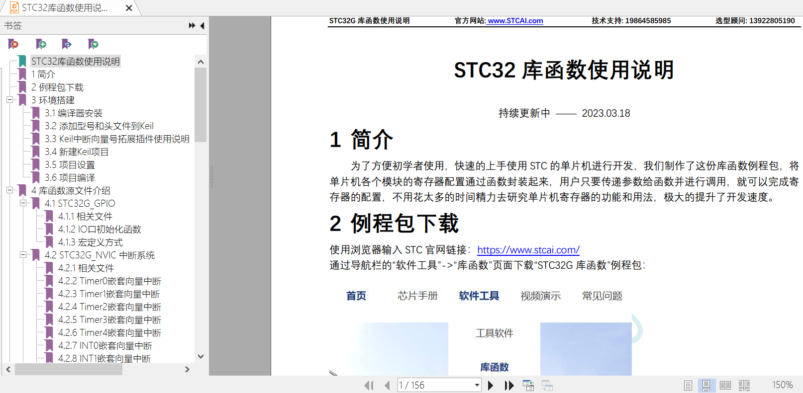Image resolution: width=803 pixels, height=393 pixels.
Task: Go to the next page
Action: (x=491, y=386)
